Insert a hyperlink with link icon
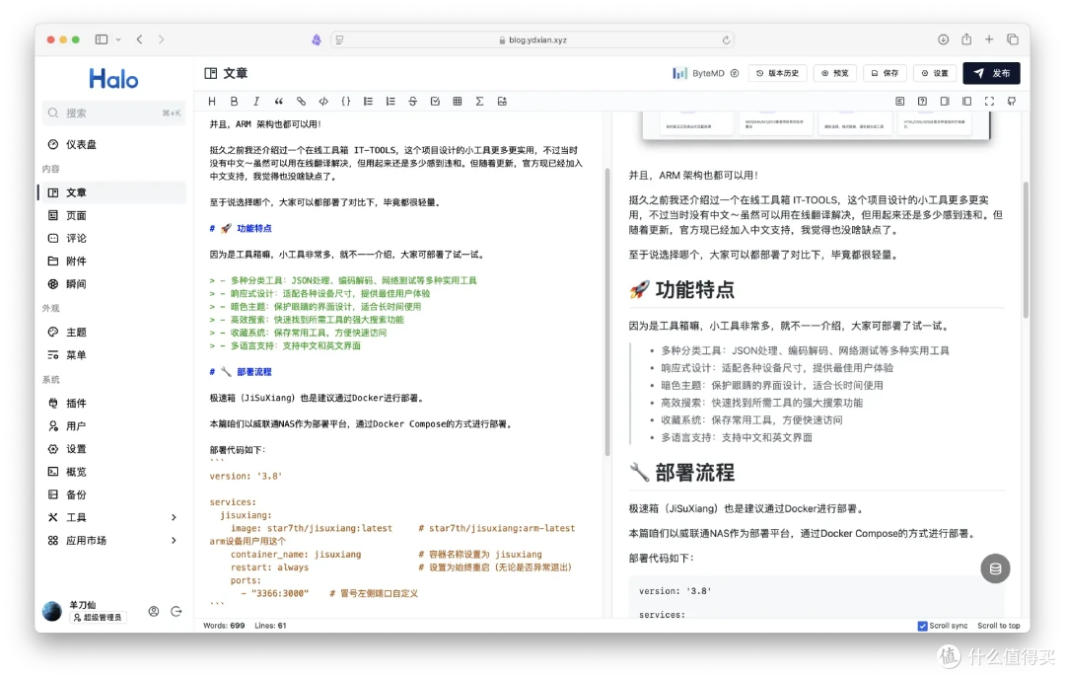This screenshot has height=679, width=1065. 301,102
